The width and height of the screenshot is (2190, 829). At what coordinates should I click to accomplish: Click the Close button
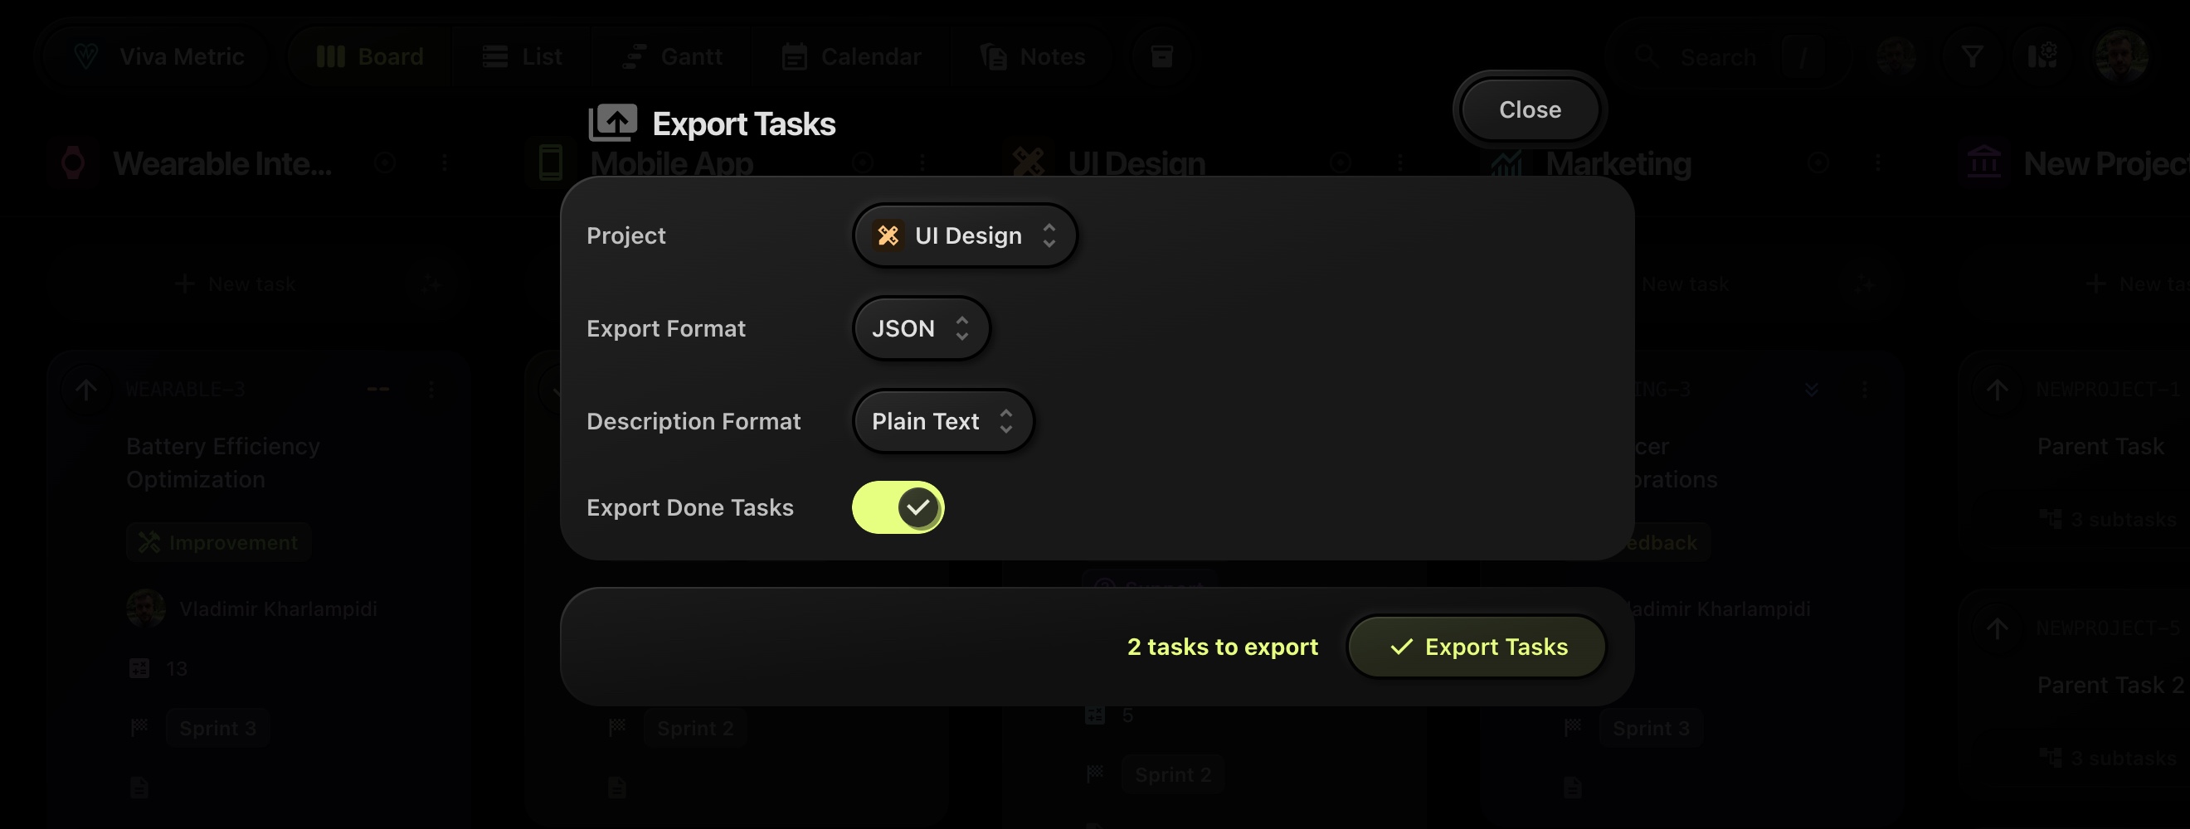tap(1529, 109)
